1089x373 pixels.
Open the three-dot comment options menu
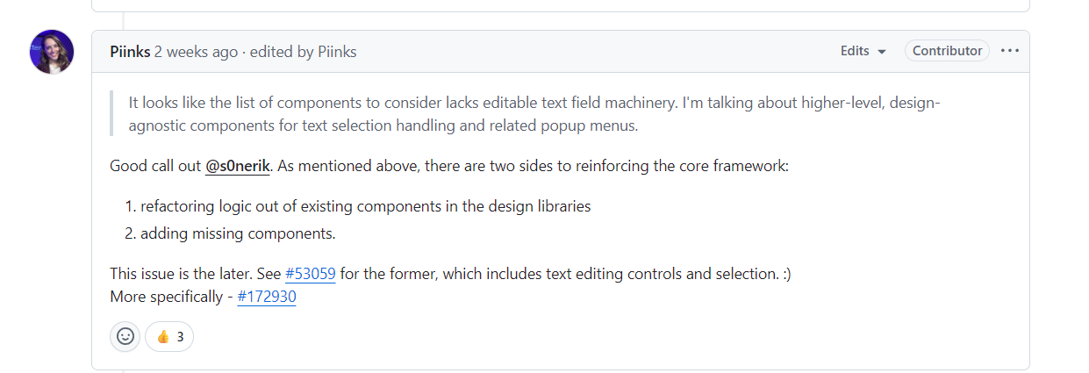click(1009, 51)
